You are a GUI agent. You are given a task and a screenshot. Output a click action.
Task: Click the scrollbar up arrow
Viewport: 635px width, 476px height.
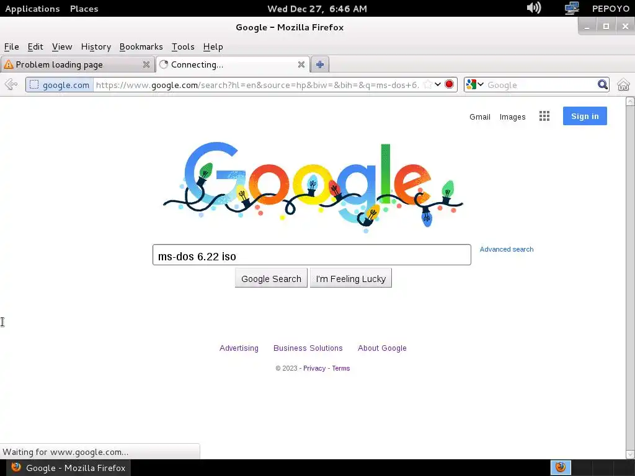(630, 102)
